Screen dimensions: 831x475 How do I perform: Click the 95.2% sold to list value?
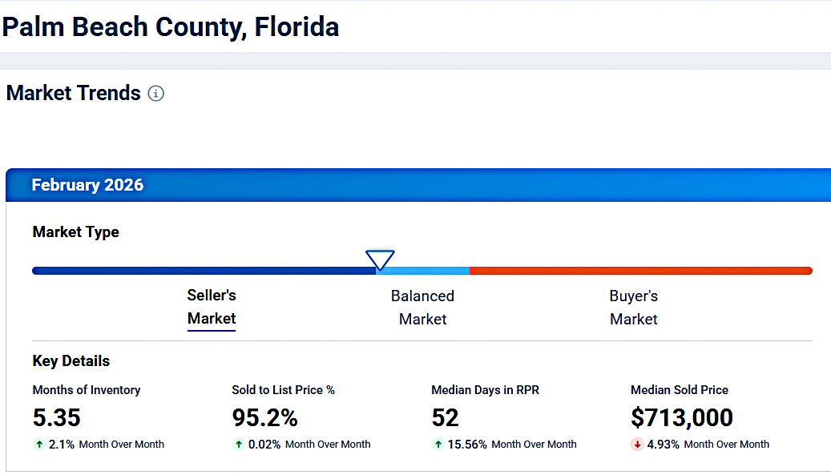264,417
